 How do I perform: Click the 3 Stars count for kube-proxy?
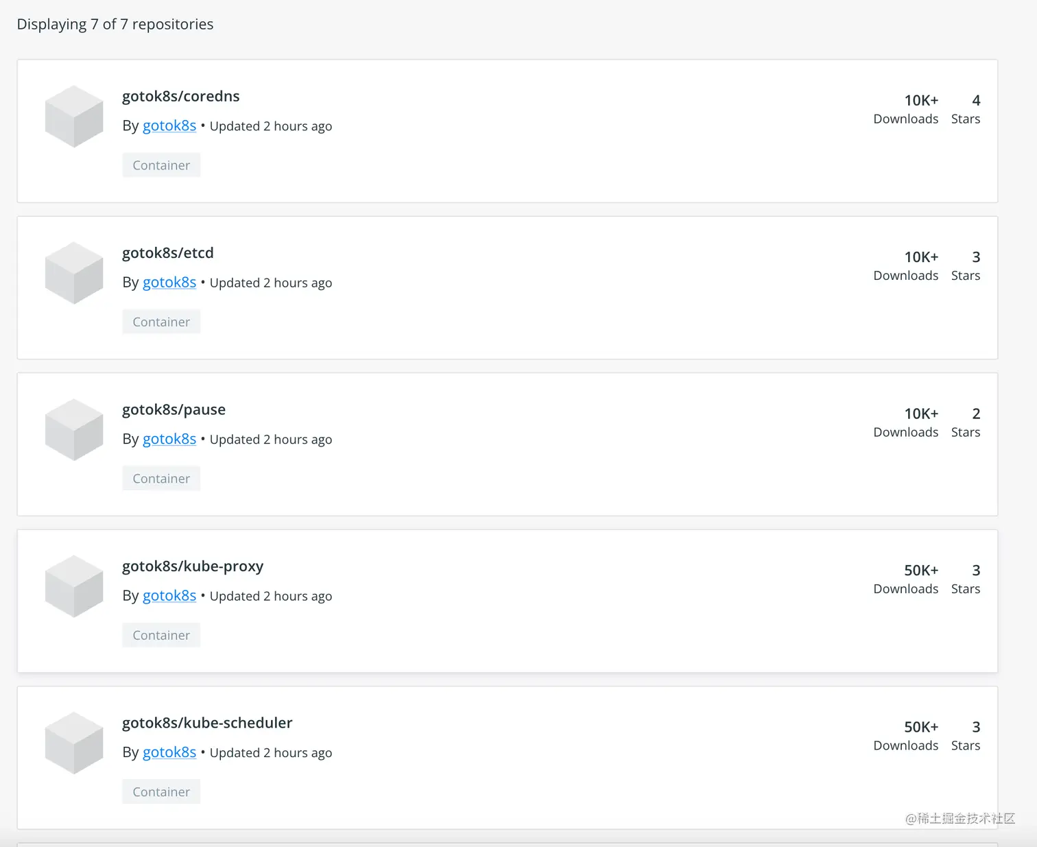(966, 579)
